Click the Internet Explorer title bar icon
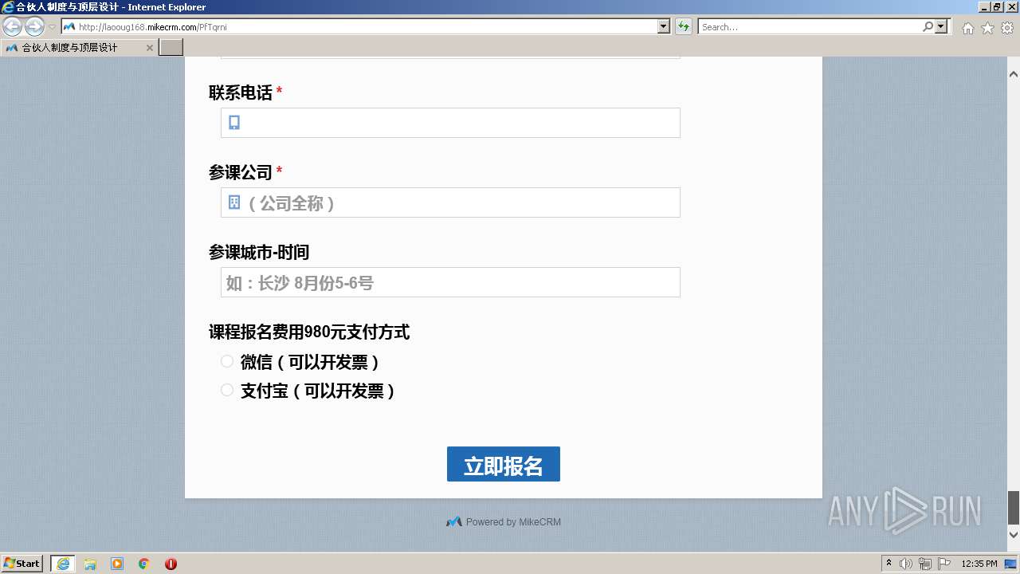Screen dimensions: 1020x574 pos(8,7)
